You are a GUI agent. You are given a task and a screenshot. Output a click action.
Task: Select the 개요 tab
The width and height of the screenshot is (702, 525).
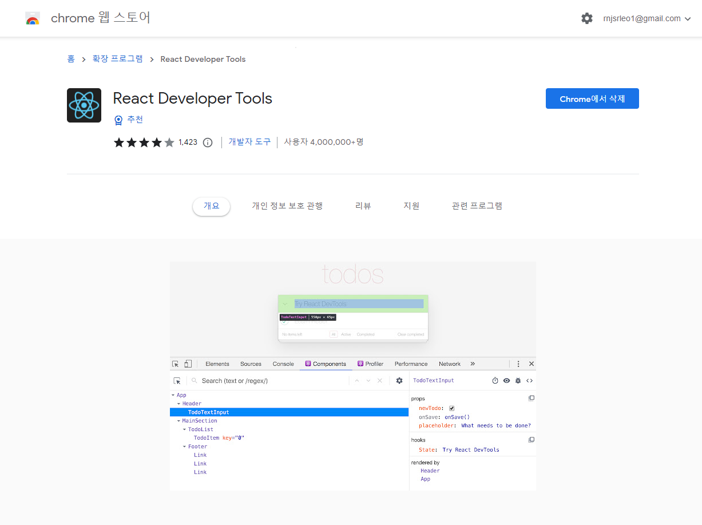(211, 206)
